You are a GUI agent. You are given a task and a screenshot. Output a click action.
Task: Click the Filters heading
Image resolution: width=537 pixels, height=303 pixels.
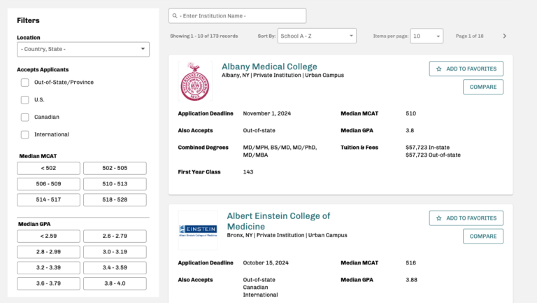28,20
